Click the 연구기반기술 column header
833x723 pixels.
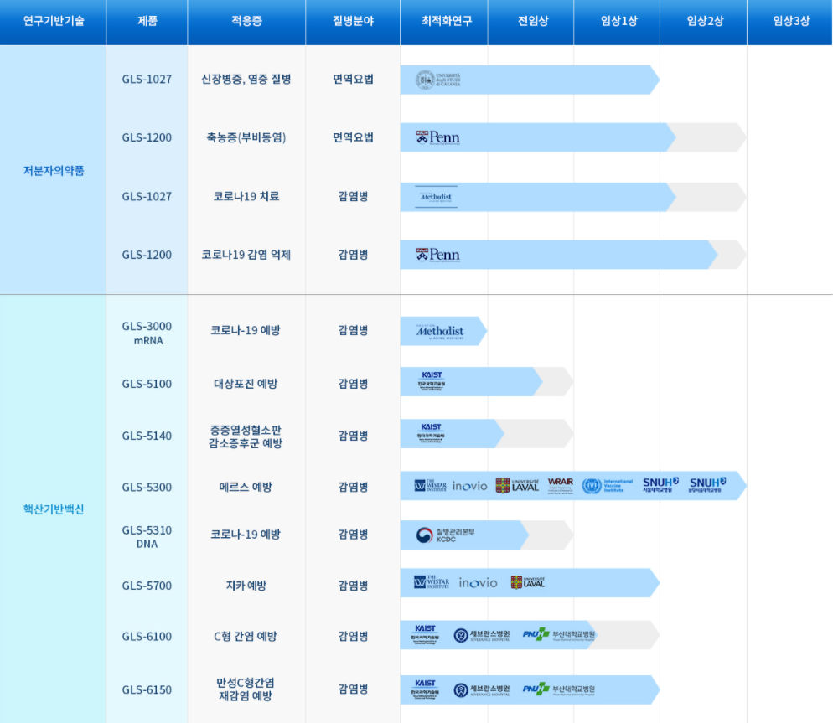(54, 21)
